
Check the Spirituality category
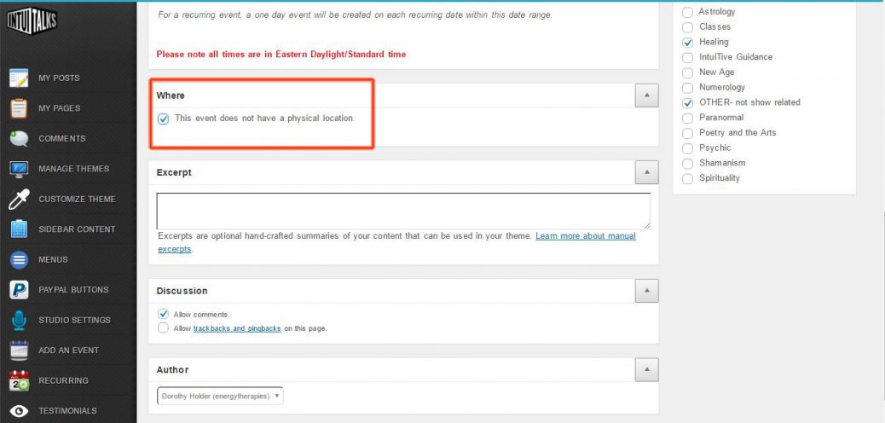click(687, 179)
